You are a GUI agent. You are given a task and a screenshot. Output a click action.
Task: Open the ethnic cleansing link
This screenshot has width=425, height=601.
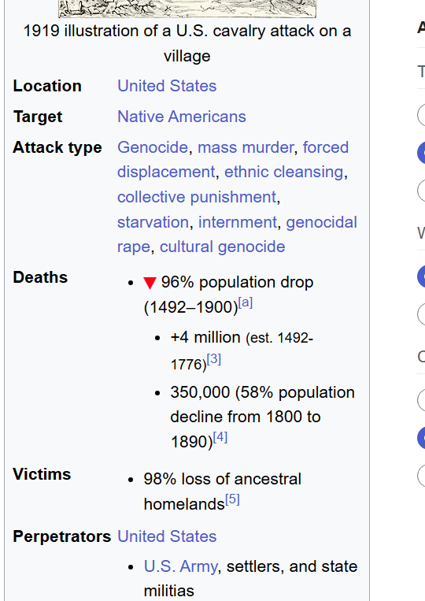(283, 172)
